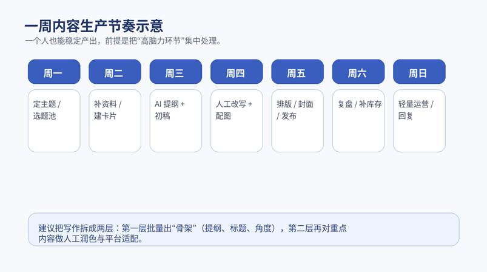Screen dimensions: 487x272
Task: Click the 周一 header block
Action: click(53, 72)
